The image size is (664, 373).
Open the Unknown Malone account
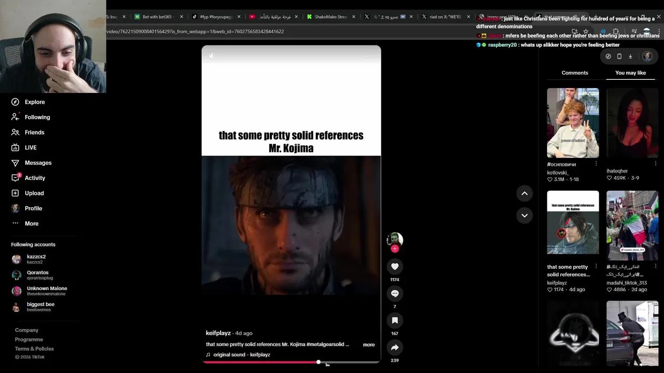pos(39,291)
